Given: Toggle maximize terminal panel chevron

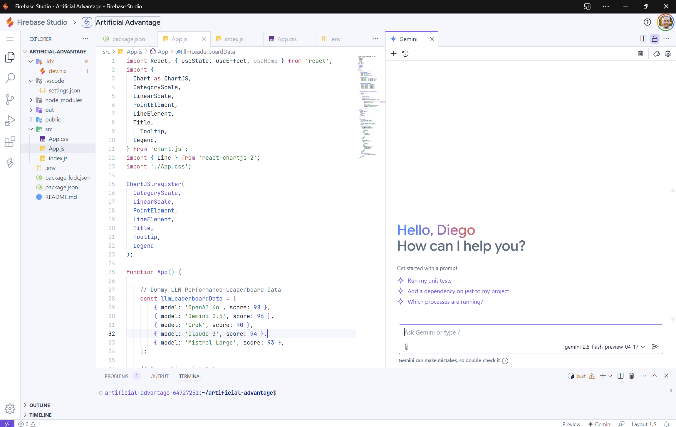Looking at the screenshot, I should (x=655, y=376).
